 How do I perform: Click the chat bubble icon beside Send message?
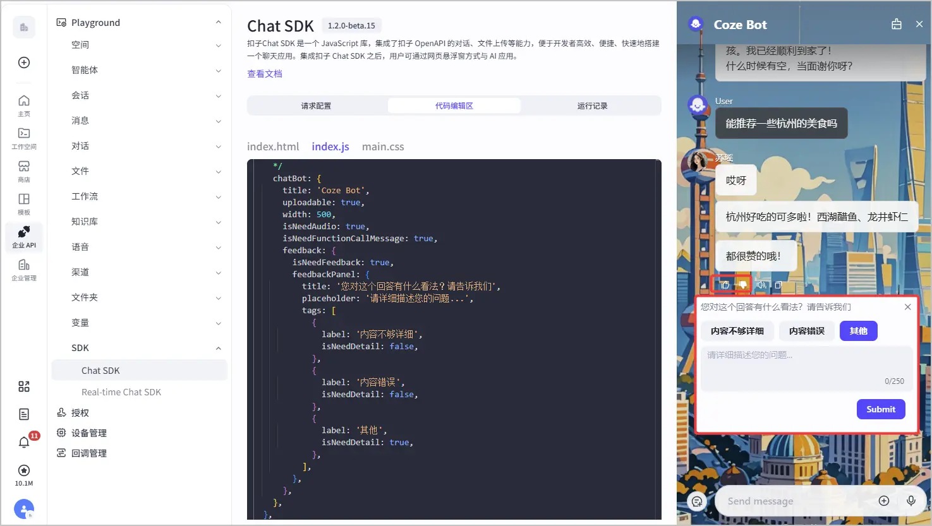pyautogui.click(x=697, y=501)
